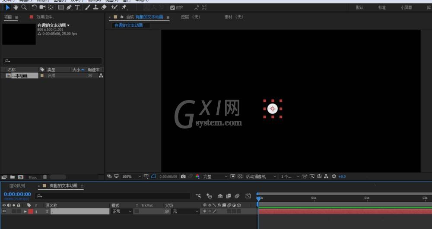The image size is (432, 229).
Task: Open layer 1 父级 无 parent dropdown
Action: click(185, 211)
